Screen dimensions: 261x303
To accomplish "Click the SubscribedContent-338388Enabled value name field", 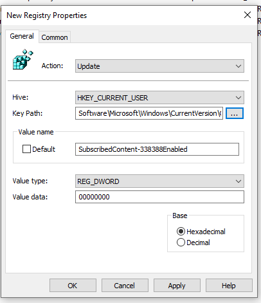I will pos(157,149).
